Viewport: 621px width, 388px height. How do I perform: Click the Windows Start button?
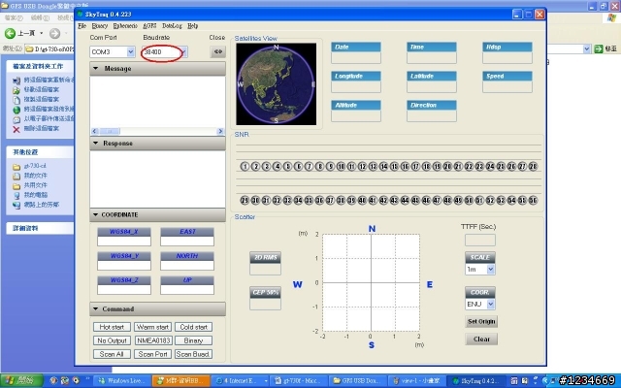pyautogui.click(x=21, y=381)
